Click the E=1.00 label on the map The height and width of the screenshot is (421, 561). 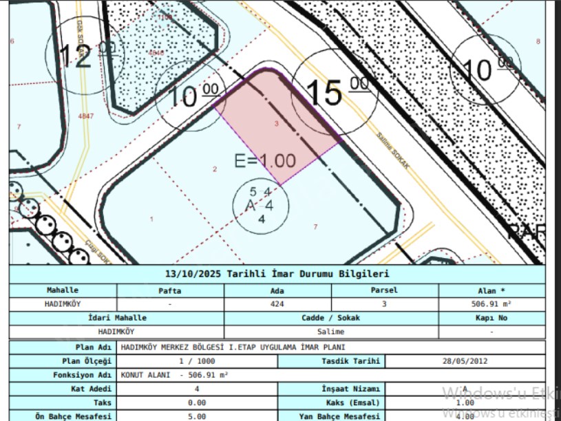[x=265, y=161]
